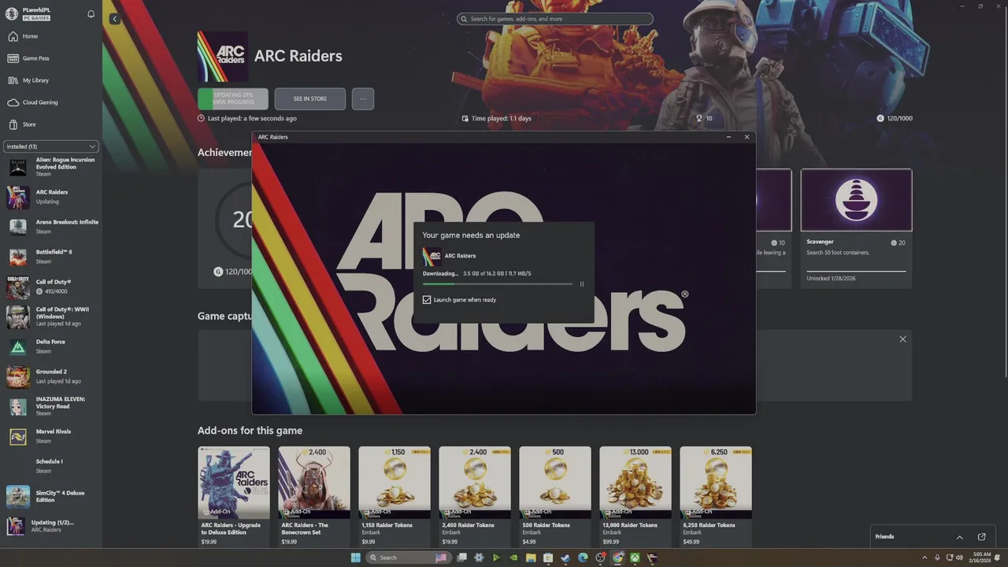
Task: Close the ARC Raiders update window
Action: tap(747, 137)
